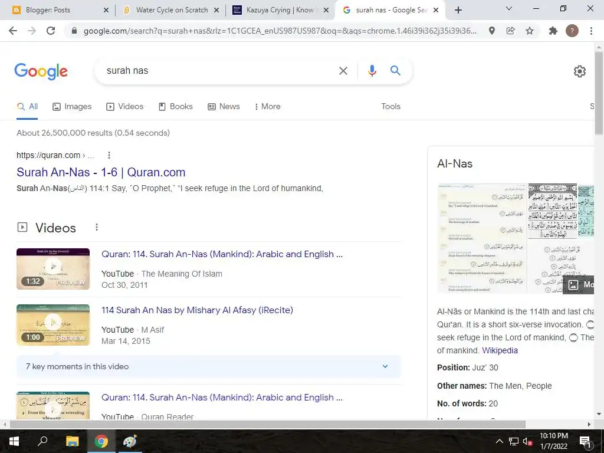Open The Meaning Of Islam video link

click(222, 254)
